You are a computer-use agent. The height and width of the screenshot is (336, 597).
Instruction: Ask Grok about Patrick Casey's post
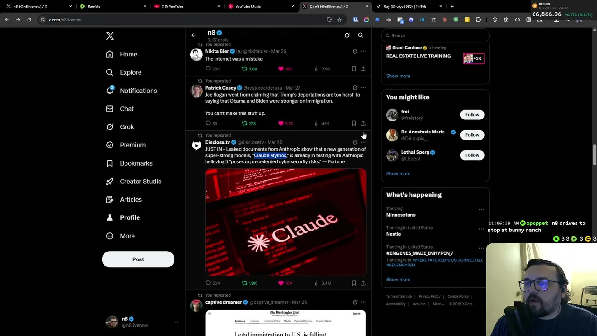[355, 88]
